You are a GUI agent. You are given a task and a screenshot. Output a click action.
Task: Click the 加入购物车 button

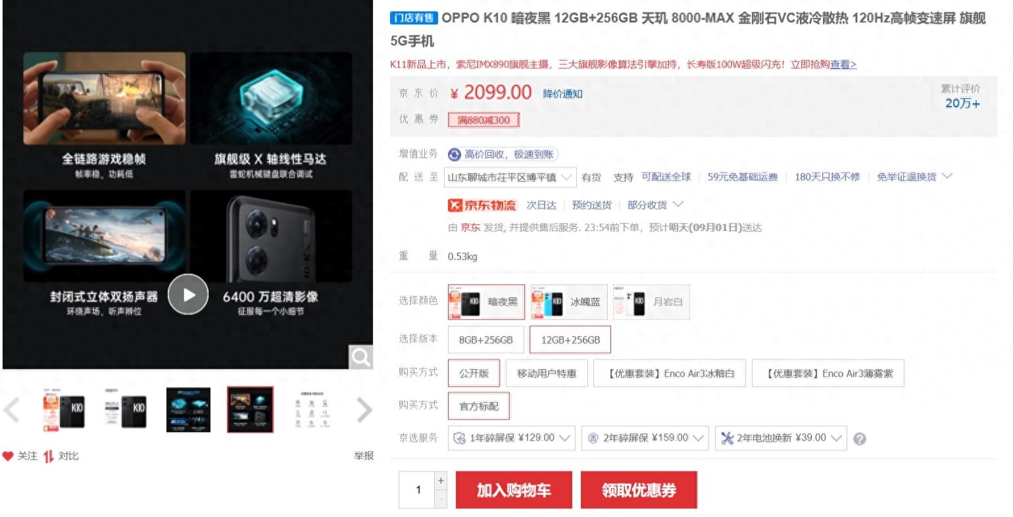(x=514, y=490)
